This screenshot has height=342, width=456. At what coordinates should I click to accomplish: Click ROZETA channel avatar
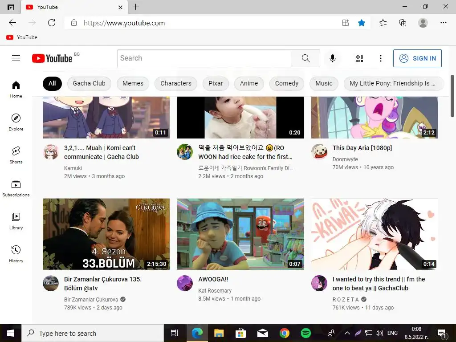[319, 283]
